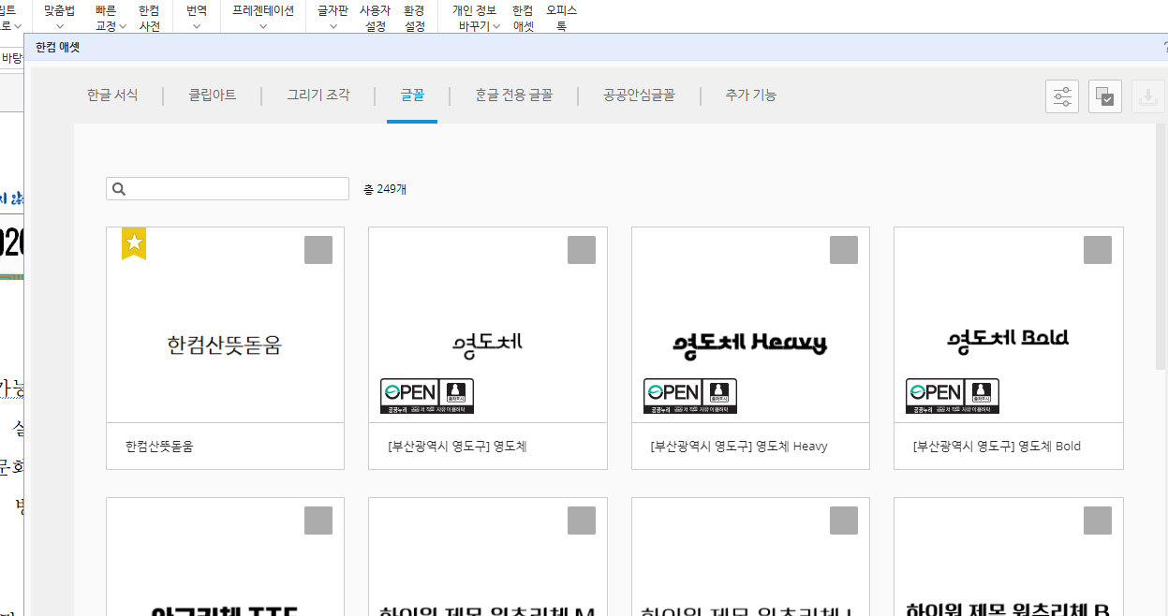This screenshot has height=616, width=1168.
Task: Click the yellow star bookmark on 한컴산뜻돋움
Action: point(134,243)
